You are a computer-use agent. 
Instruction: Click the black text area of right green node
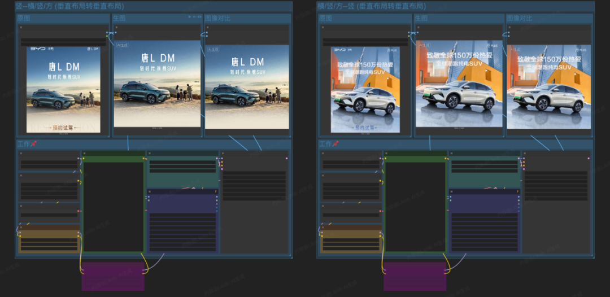(416, 207)
